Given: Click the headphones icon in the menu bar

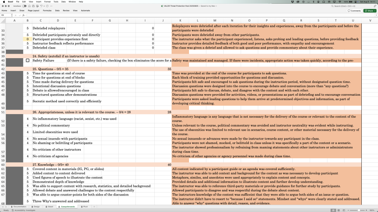Looking at the screenshot, I should click(323, 2).
